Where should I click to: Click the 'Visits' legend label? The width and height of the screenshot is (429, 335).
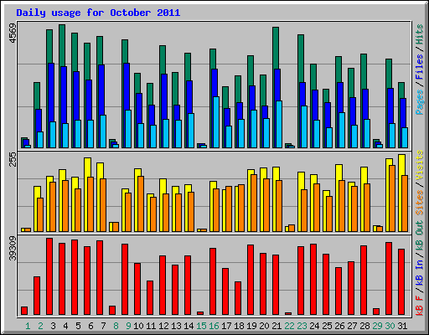pyautogui.click(x=420, y=165)
